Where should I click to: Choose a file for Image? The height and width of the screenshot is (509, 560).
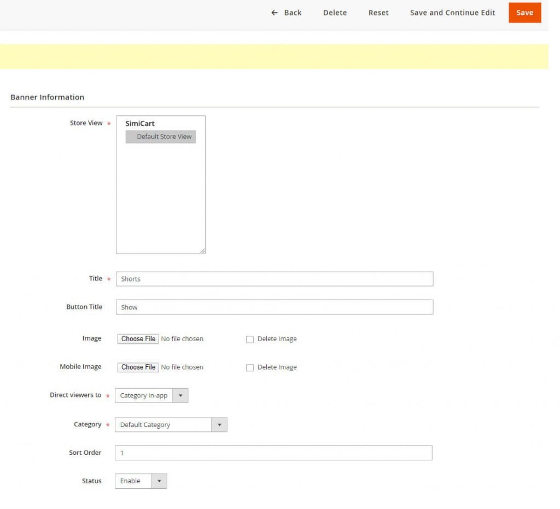point(138,339)
